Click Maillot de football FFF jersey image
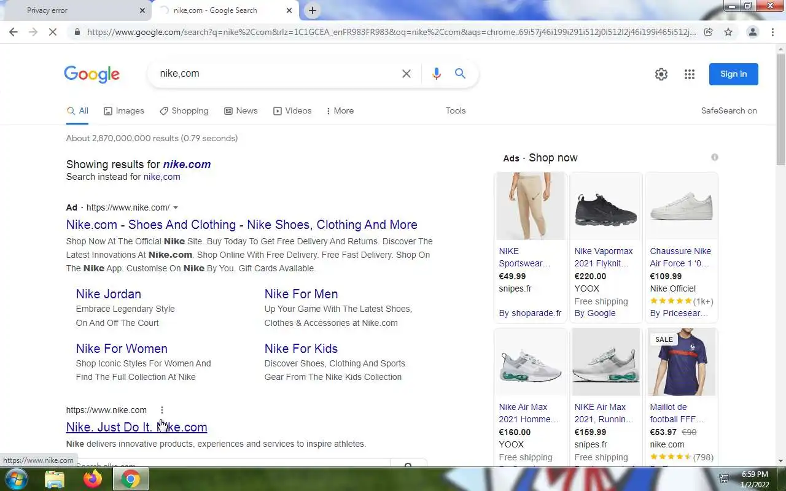Screen dimensions: 786x491 tap(681, 361)
